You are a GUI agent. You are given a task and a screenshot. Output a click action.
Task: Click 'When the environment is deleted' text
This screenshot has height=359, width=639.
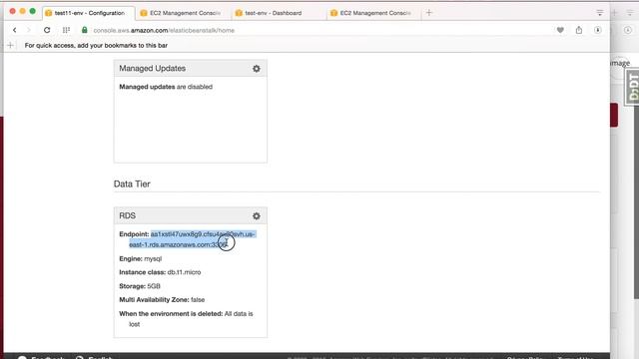(x=171, y=314)
